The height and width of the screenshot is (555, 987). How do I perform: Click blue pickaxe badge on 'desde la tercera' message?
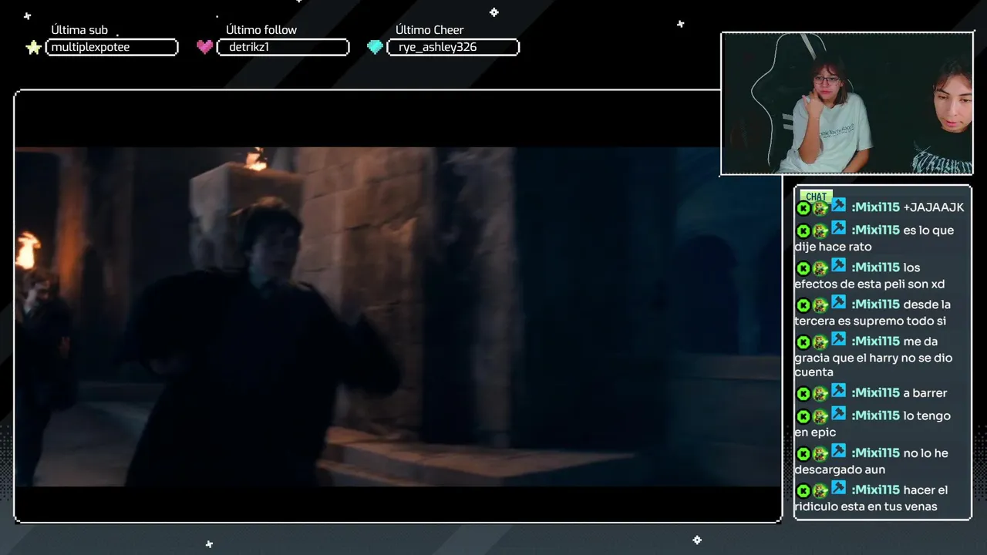pyautogui.click(x=838, y=303)
